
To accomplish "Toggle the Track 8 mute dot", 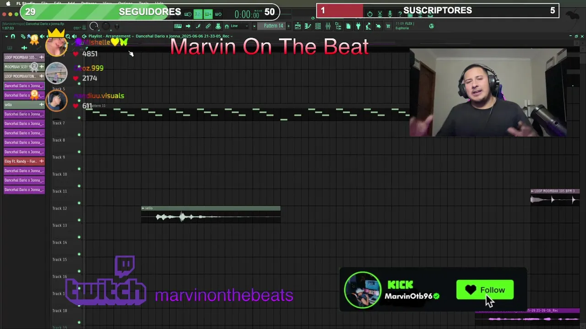I will (79, 152).
